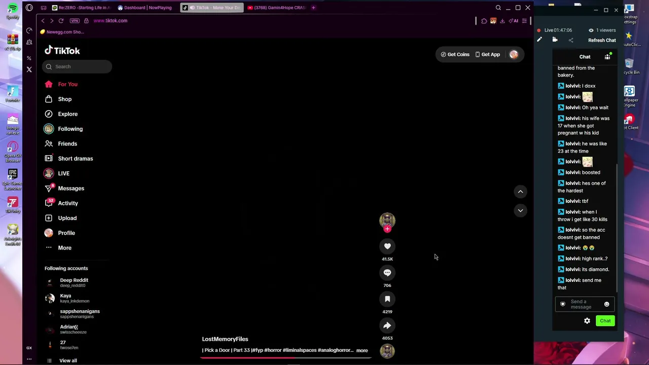649x365 pixels.
Task: Click the Send a message chat field
Action: pos(584,304)
